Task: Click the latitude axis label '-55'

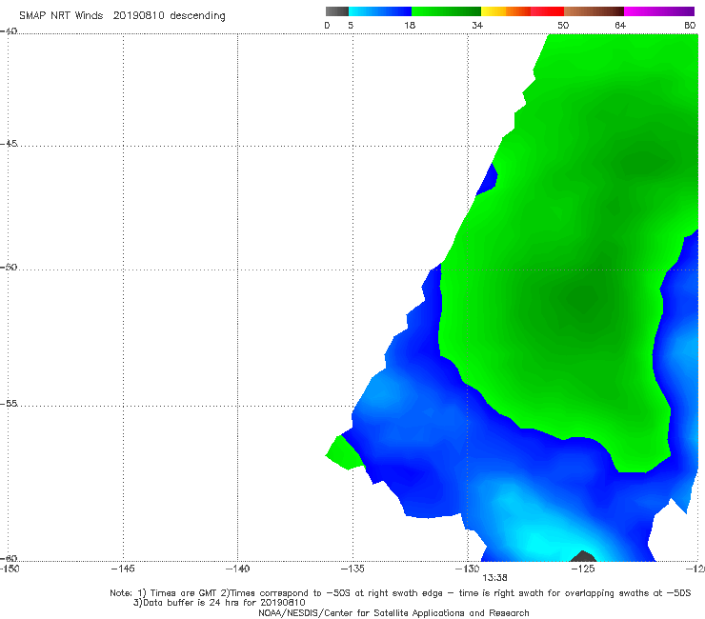Action: click(9, 403)
